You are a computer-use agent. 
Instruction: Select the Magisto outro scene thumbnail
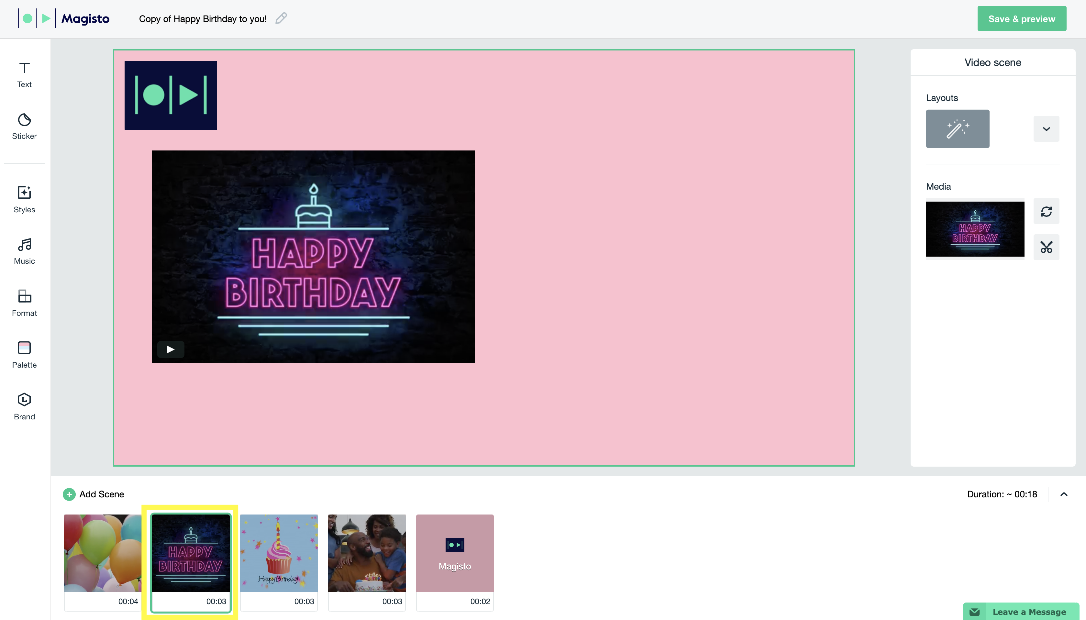pyautogui.click(x=455, y=553)
